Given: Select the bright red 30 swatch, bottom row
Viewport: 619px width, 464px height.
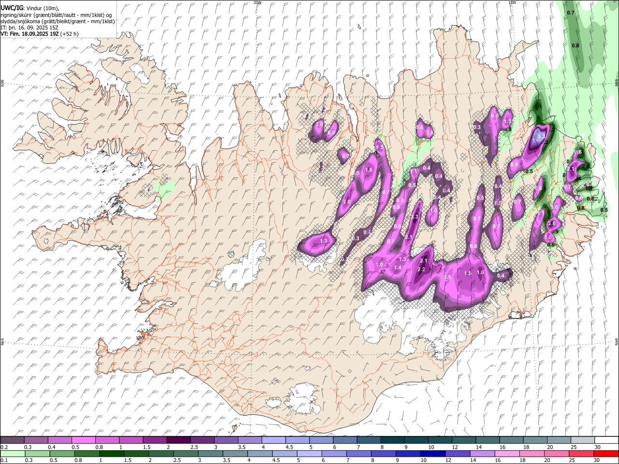Looking at the screenshot, I should click(606, 453).
